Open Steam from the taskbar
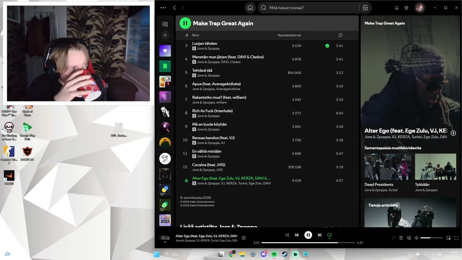 click(x=285, y=254)
